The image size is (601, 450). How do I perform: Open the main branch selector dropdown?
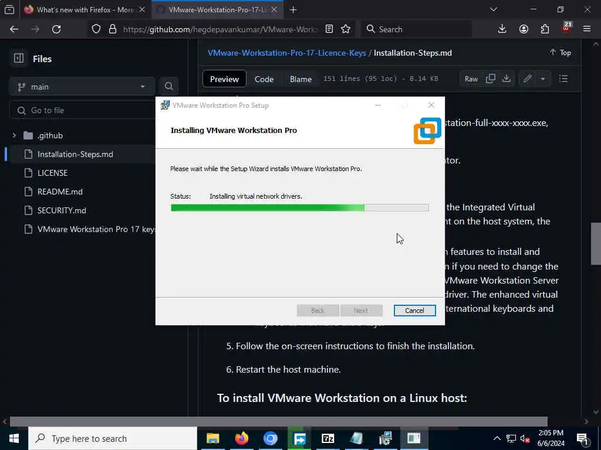[x=82, y=87]
